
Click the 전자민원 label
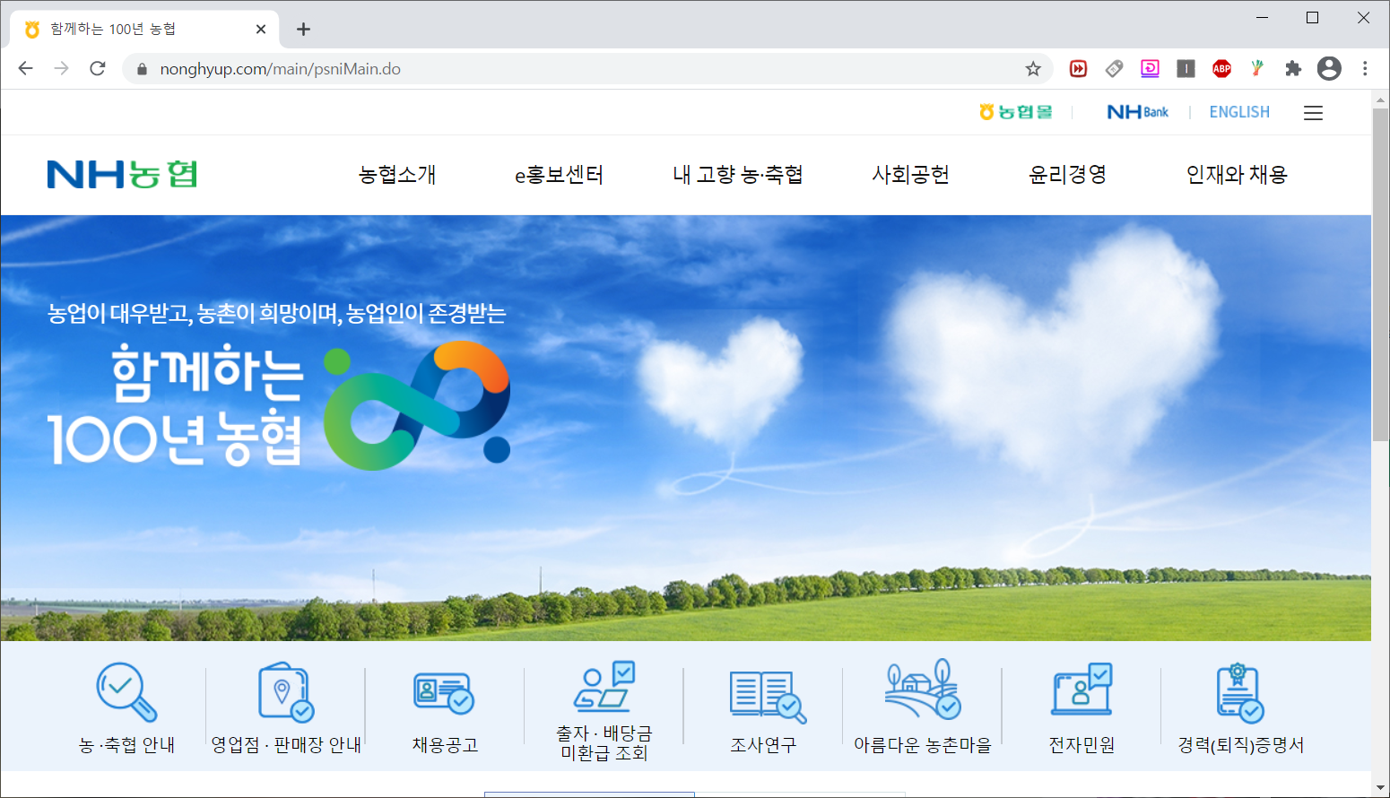pos(1082,745)
